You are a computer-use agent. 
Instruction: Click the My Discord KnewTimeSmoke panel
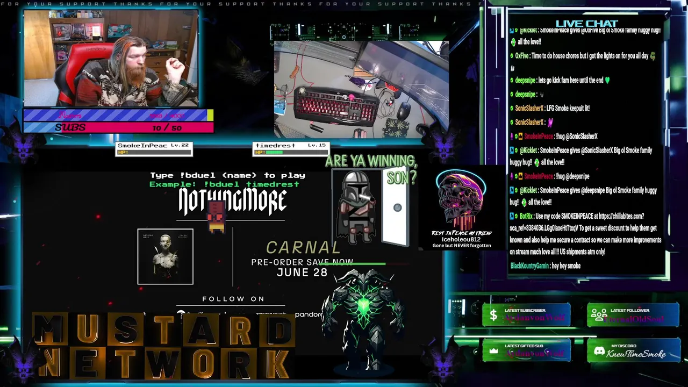(x=634, y=350)
